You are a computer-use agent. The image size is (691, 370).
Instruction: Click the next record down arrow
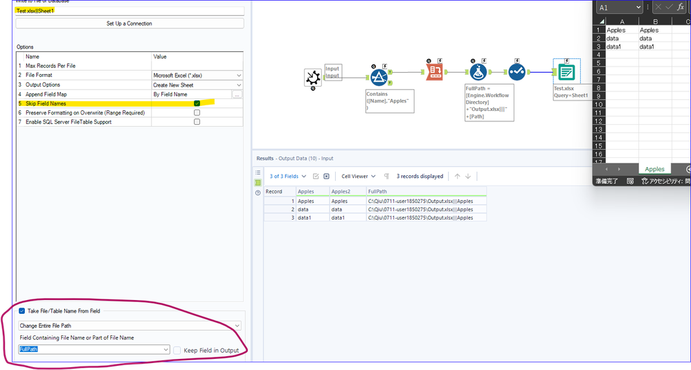click(x=468, y=176)
